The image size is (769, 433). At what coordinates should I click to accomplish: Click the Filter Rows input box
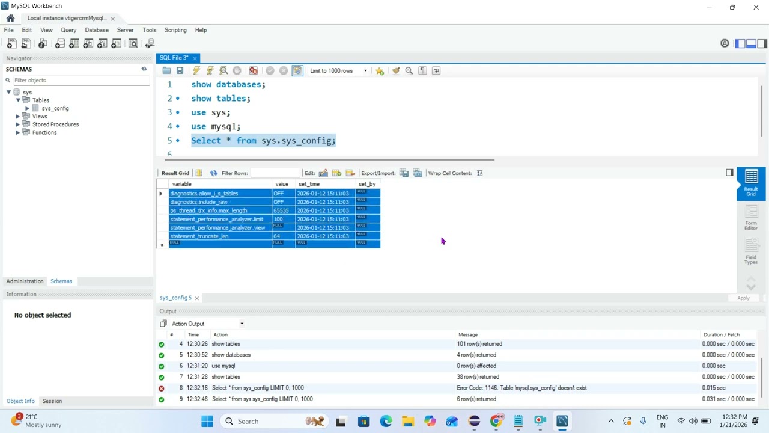[x=275, y=173]
